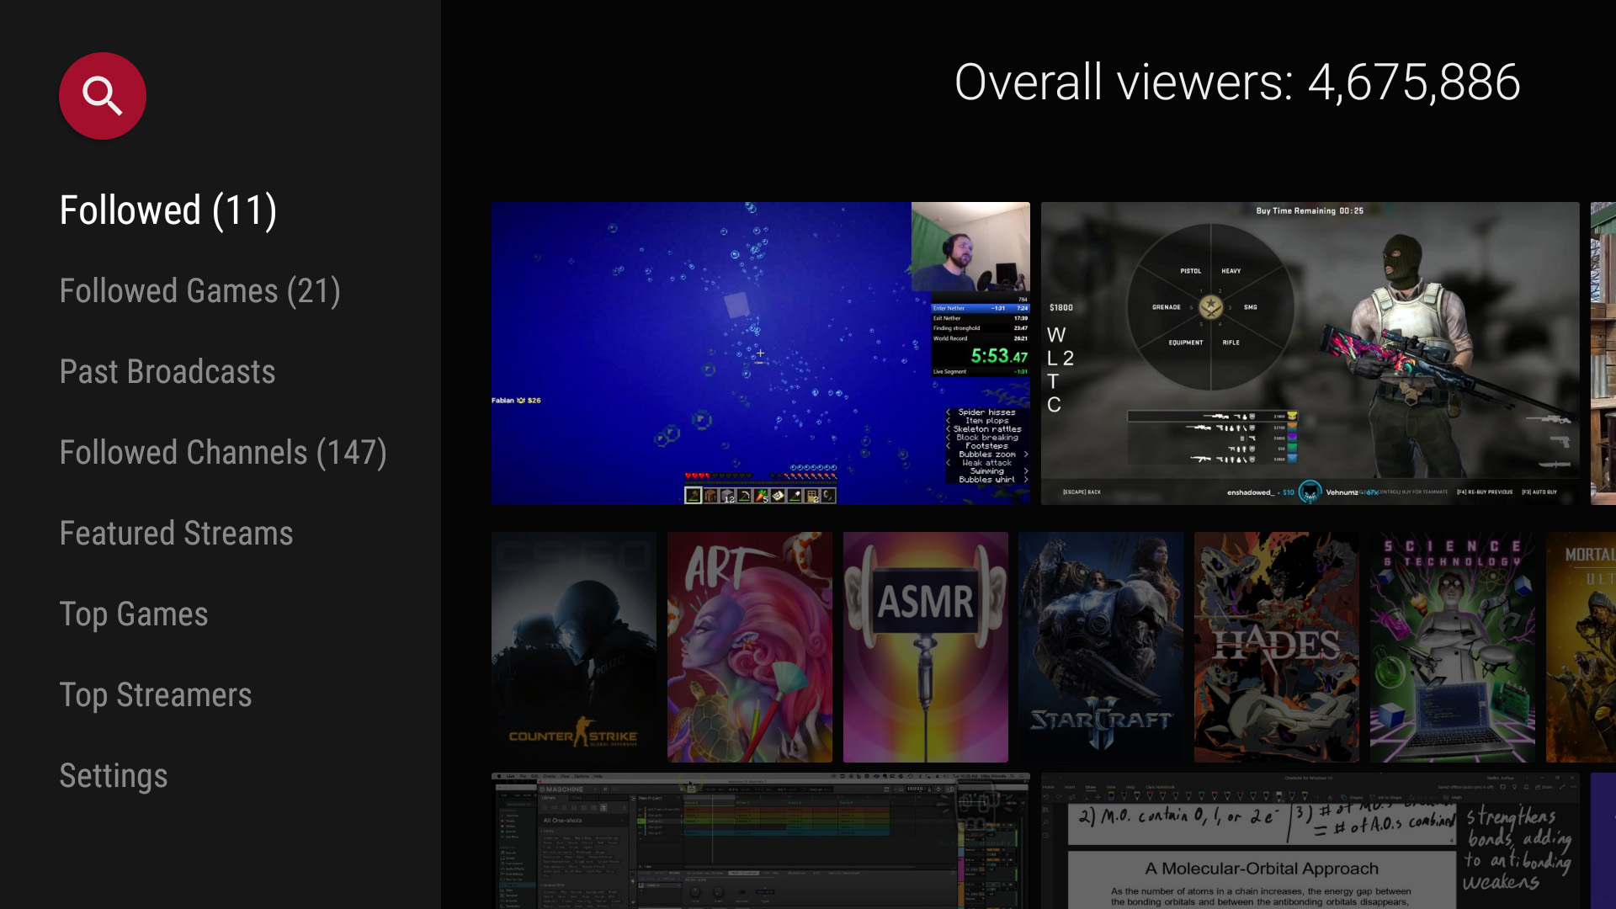
Task: Navigate to Featured Streams
Action: click(x=176, y=534)
